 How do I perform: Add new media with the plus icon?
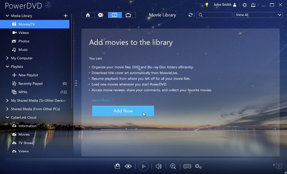pos(66,16)
